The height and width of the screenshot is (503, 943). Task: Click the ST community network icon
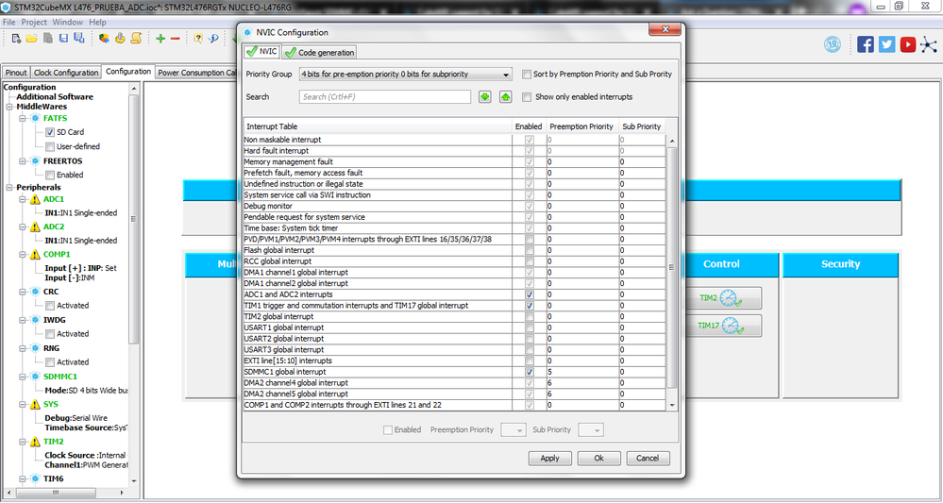click(x=929, y=44)
